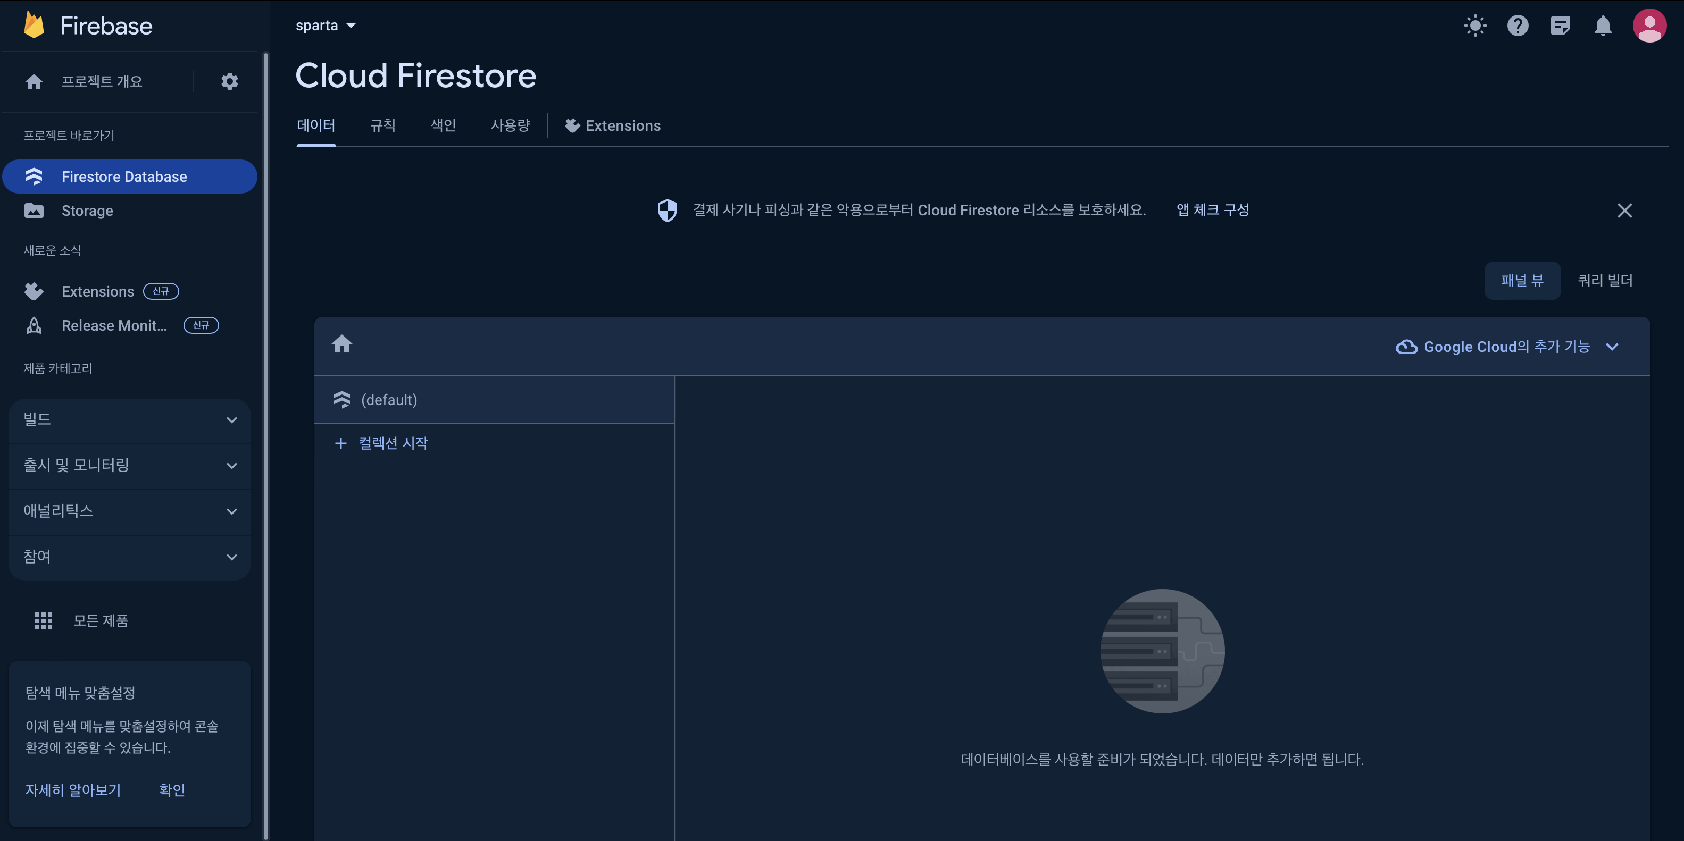Click the Cloud Firestore page title
1684x841 pixels.
[416, 76]
